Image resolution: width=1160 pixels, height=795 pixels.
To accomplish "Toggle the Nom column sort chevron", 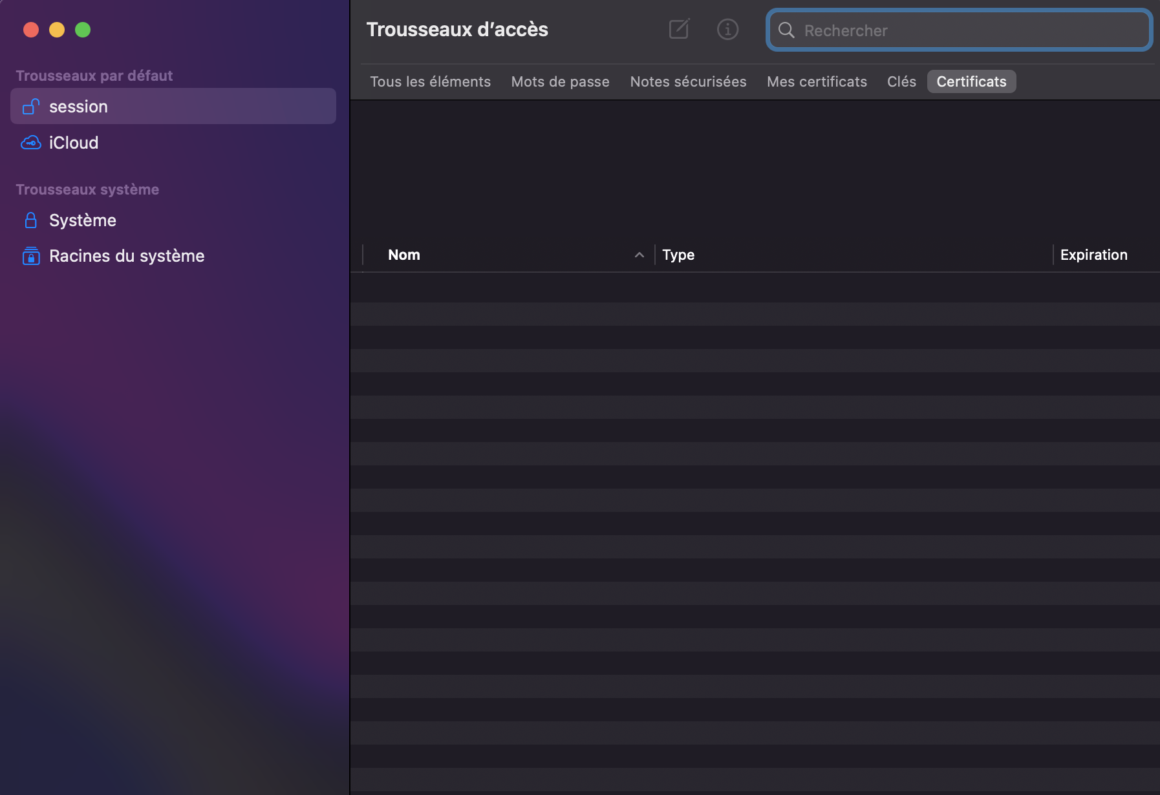I will [639, 255].
